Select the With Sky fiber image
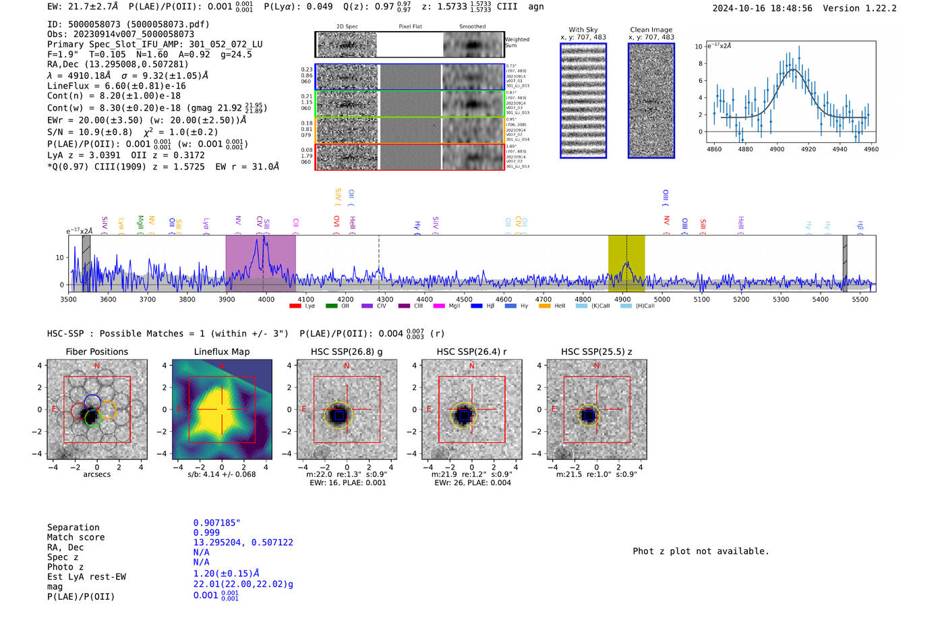Screen dimensions: 944x643 point(583,101)
